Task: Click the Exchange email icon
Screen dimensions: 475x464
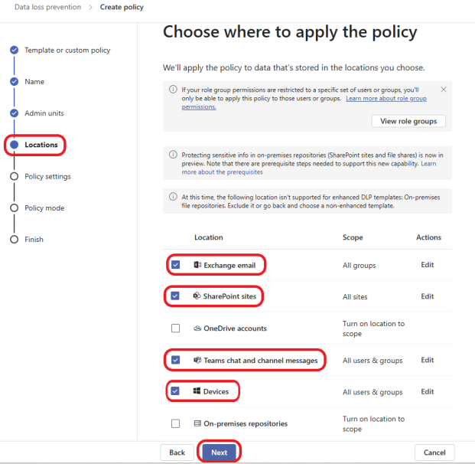Action: (197, 265)
